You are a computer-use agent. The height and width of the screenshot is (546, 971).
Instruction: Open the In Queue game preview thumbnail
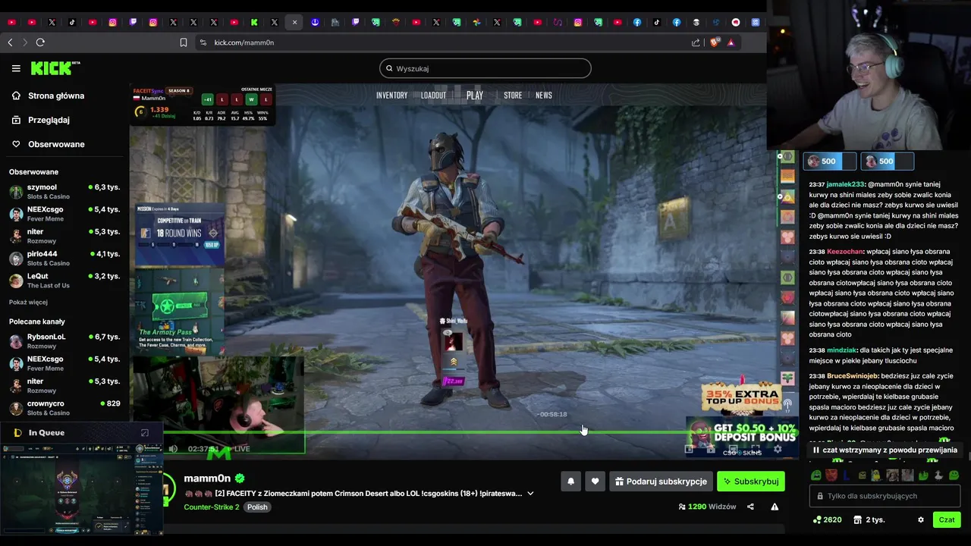(x=82, y=490)
